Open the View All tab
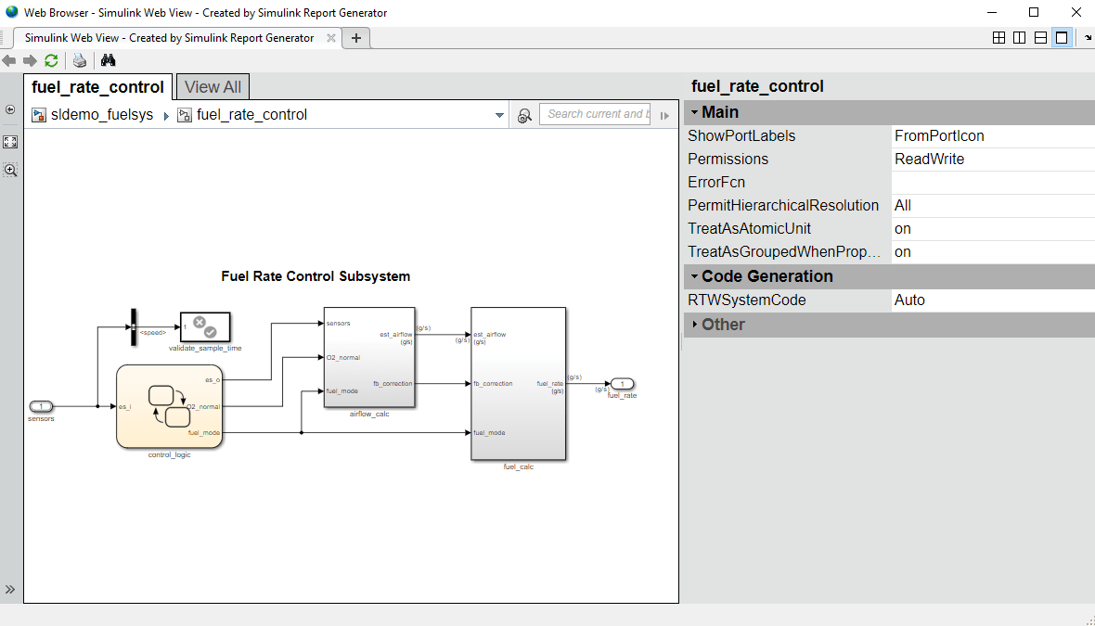 click(x=213, y=86)
